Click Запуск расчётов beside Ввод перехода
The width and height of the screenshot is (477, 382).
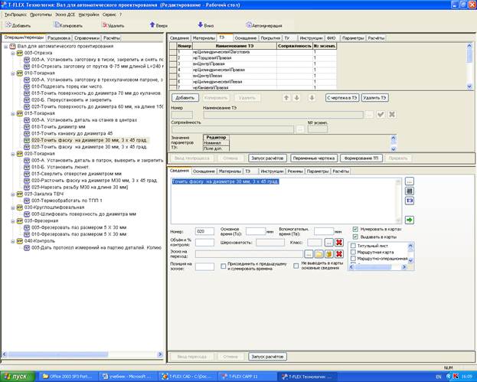coord(267,357)
